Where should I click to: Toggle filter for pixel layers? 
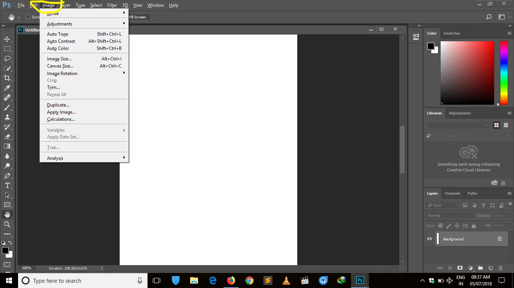pyautogui.click(x=465, y=205)
